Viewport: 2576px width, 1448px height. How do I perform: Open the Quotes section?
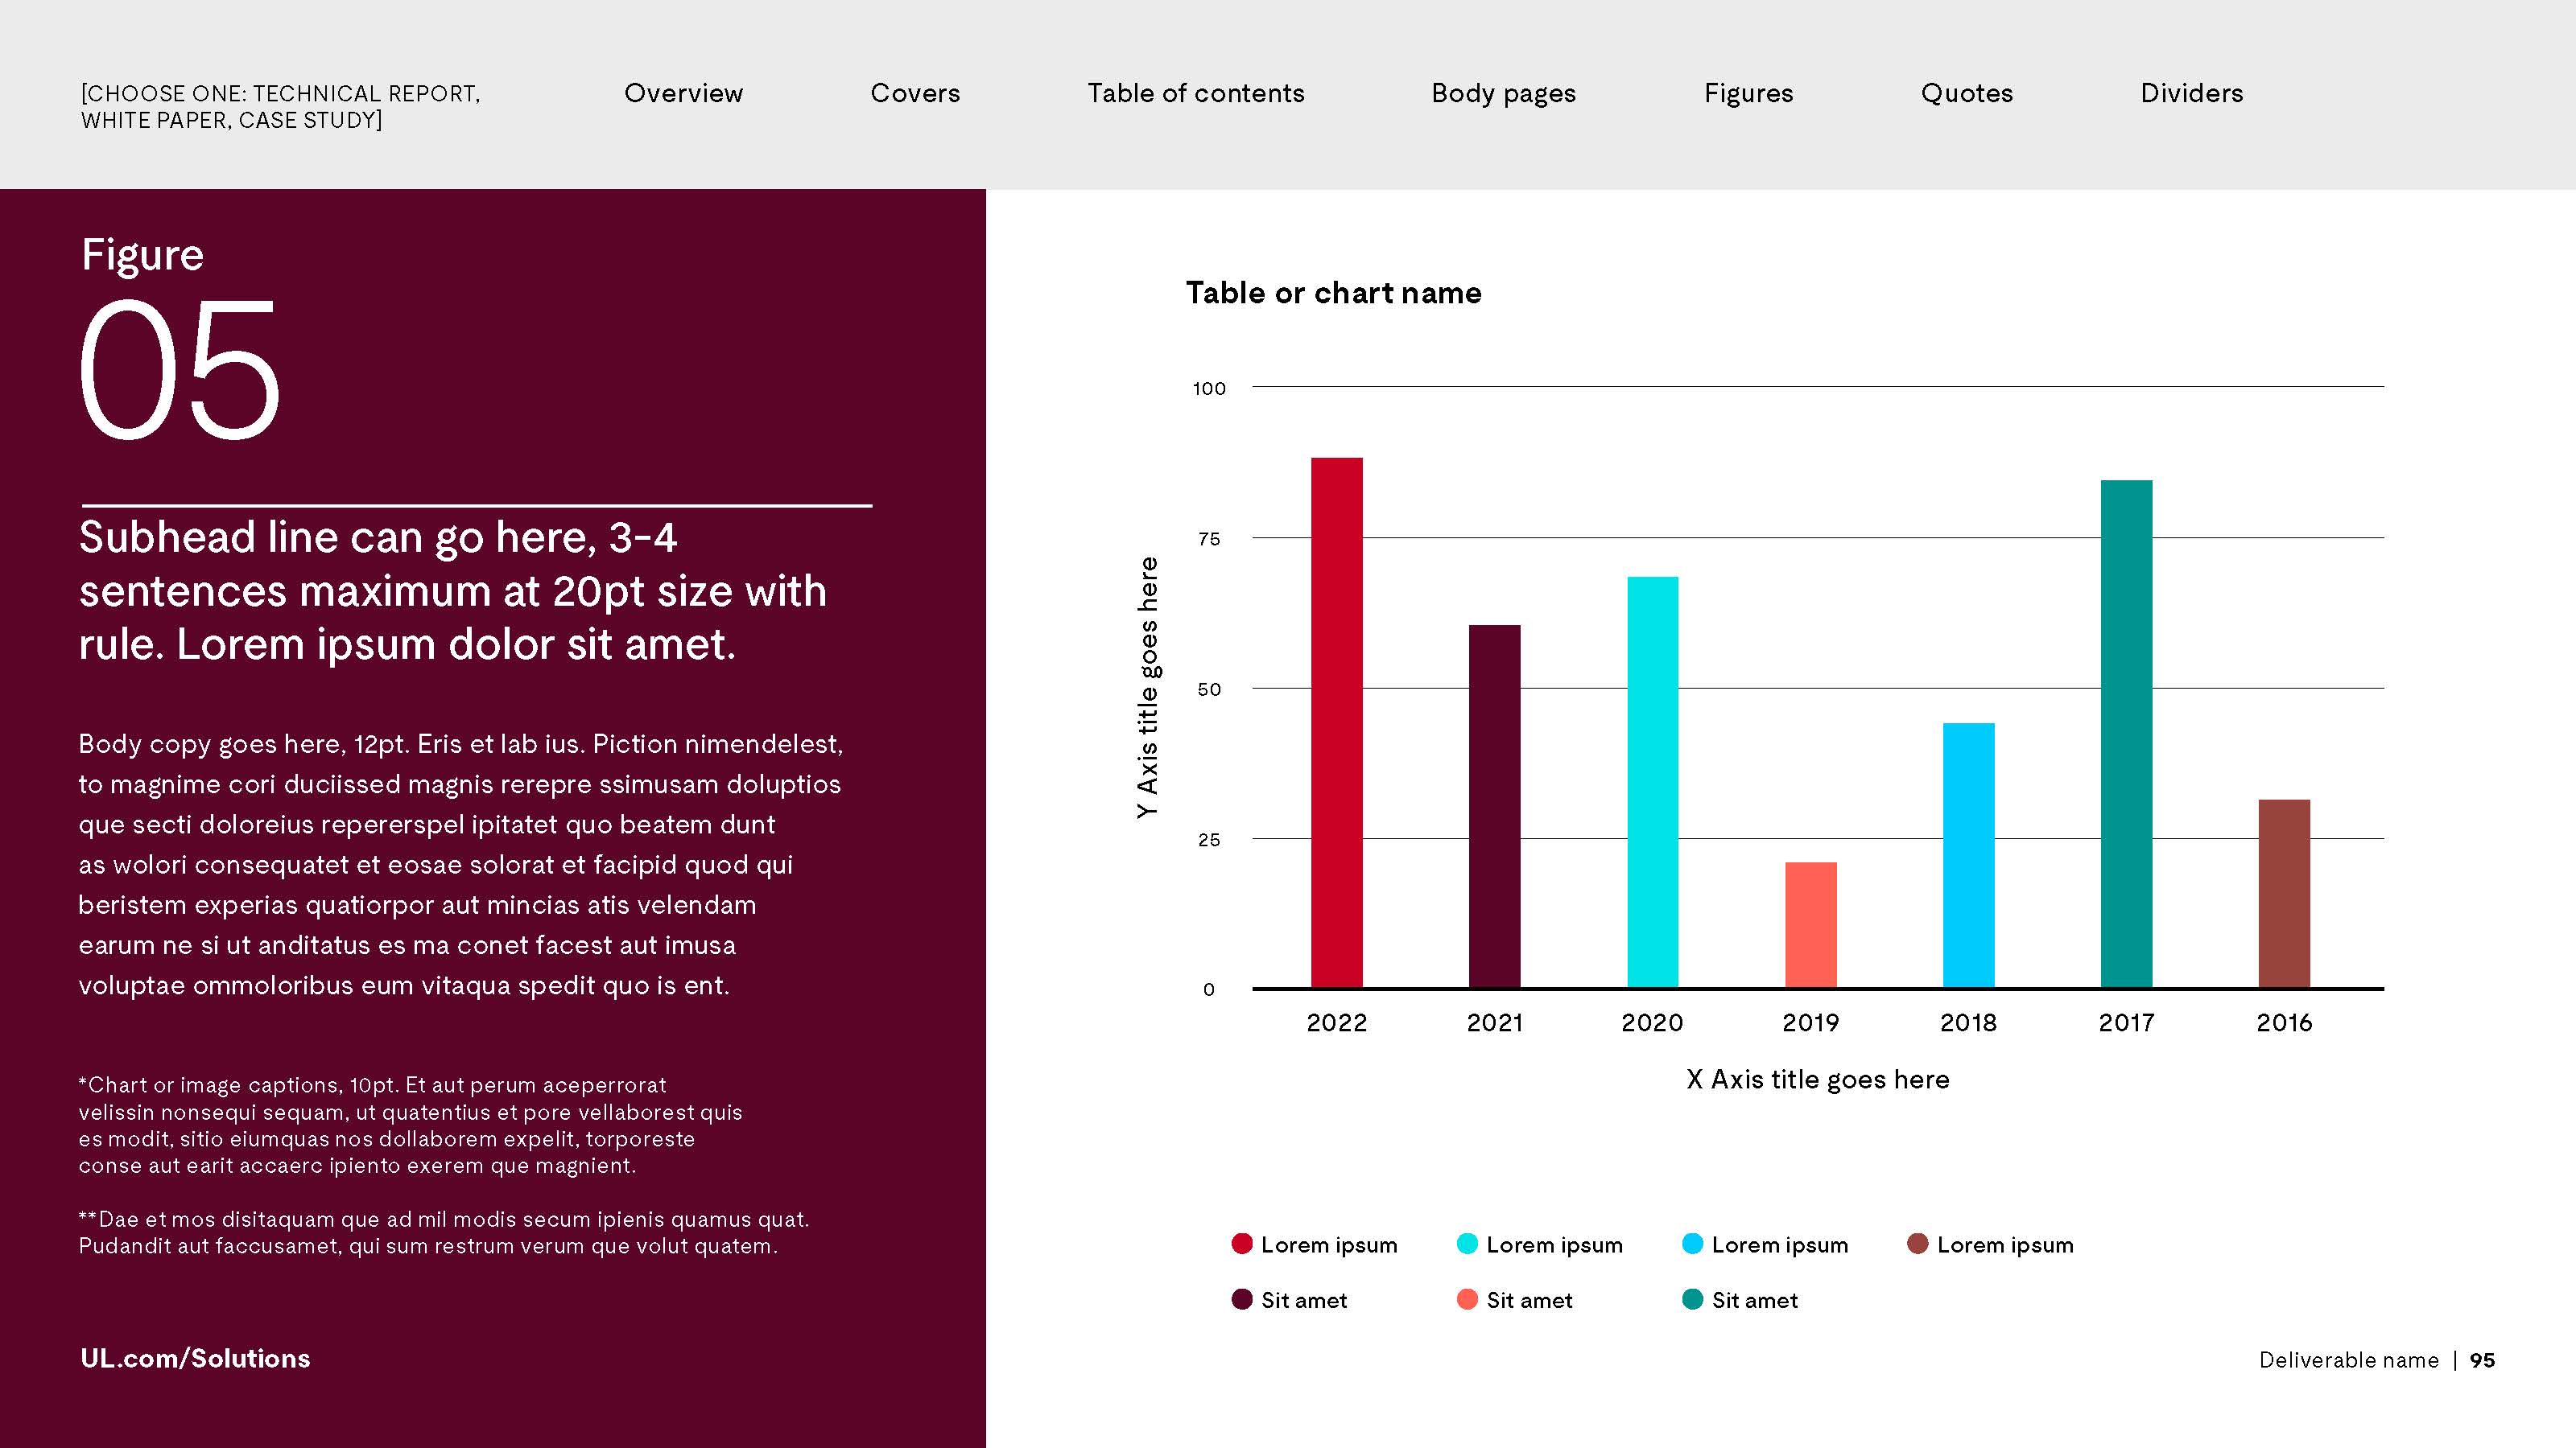[x=1966, y=93]
